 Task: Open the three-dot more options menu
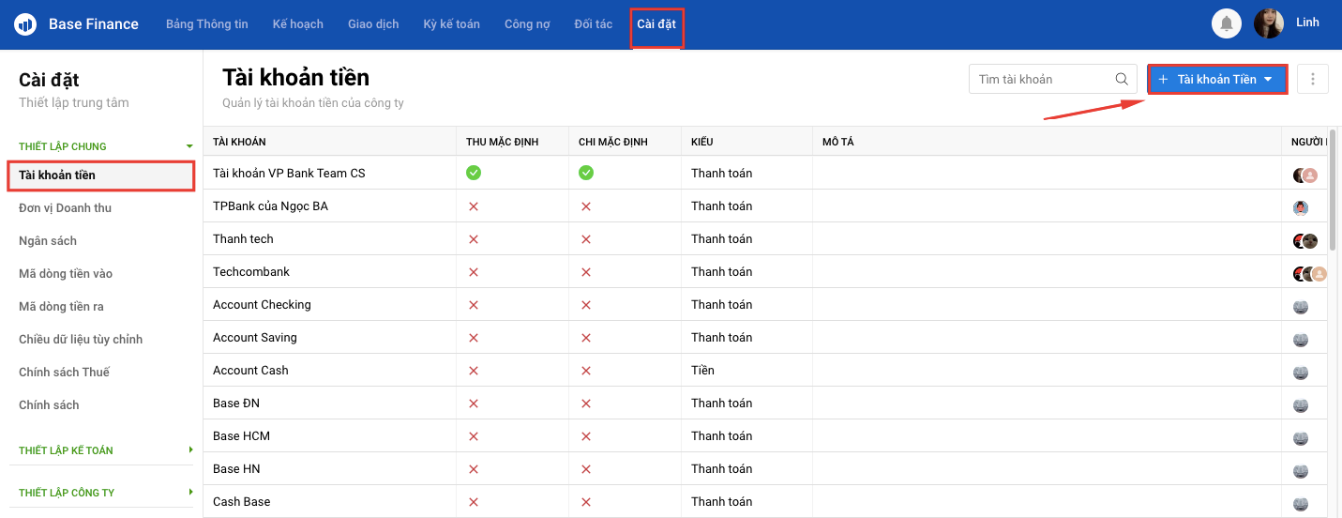coord(1313,80)
